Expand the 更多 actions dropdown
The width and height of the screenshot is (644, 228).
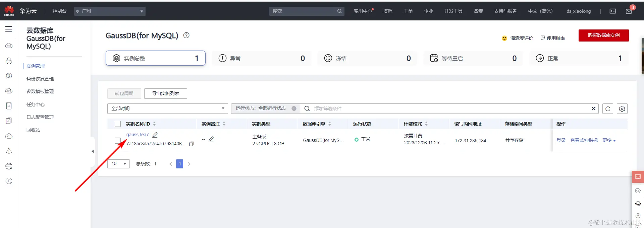tap(609, 140)
